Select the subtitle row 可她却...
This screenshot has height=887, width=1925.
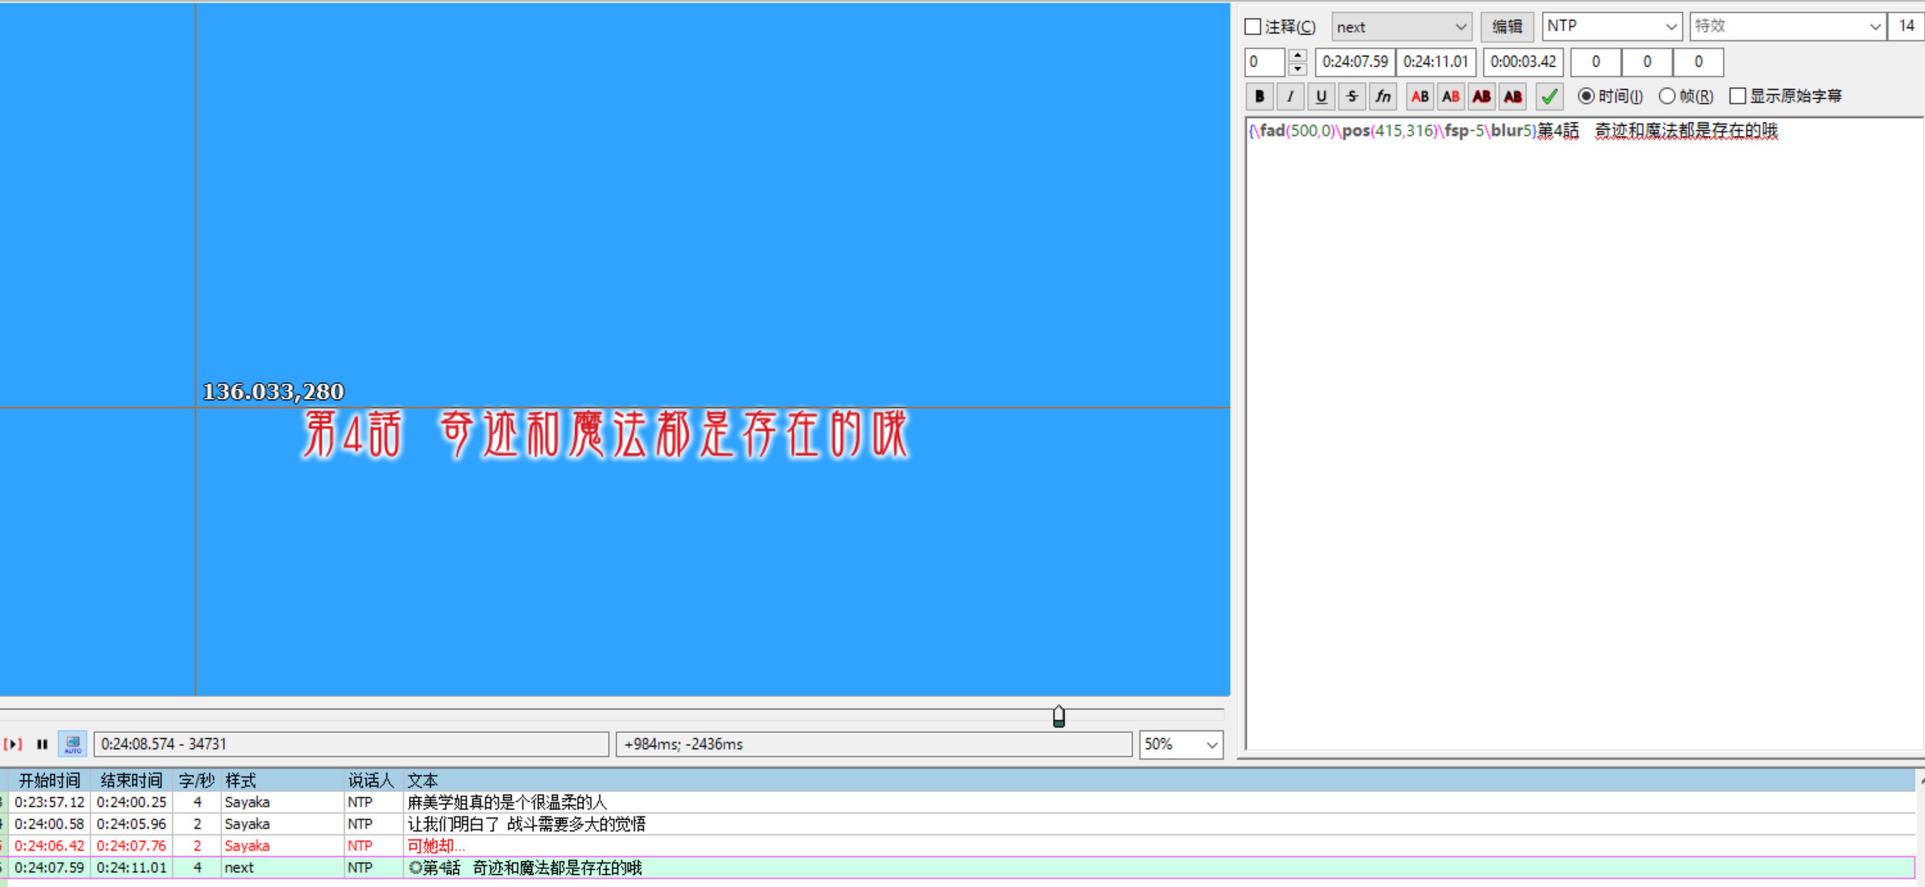point(435,846)
